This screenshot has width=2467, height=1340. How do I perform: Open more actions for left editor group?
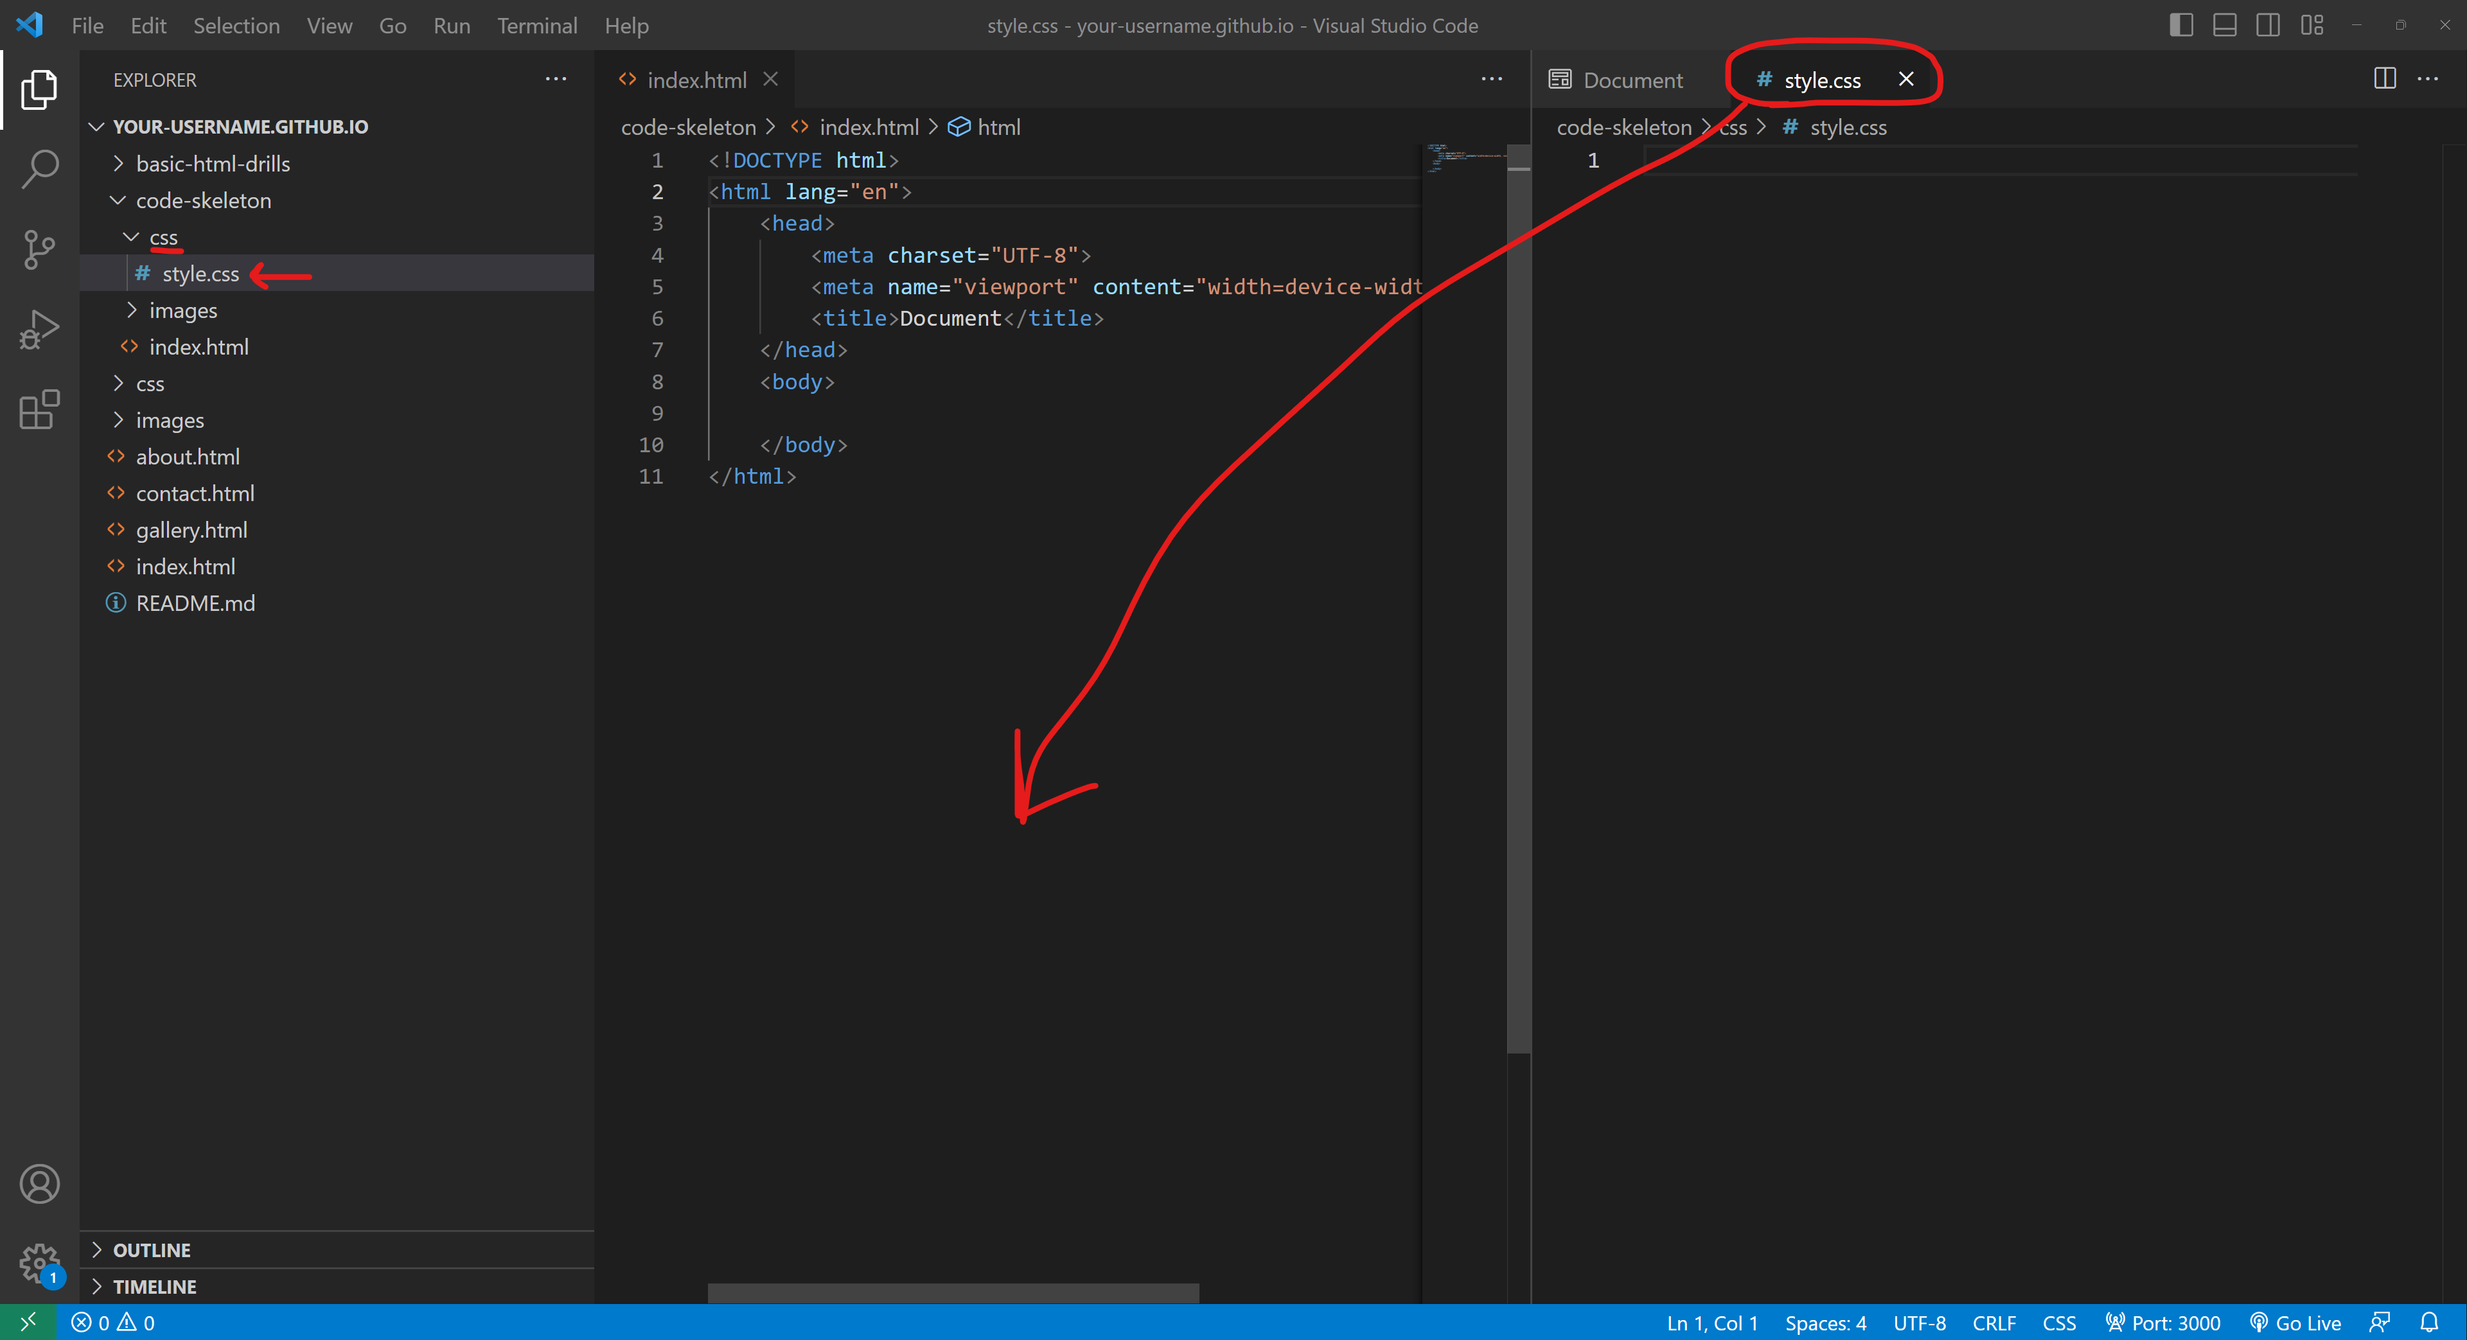pos(1491,80)
